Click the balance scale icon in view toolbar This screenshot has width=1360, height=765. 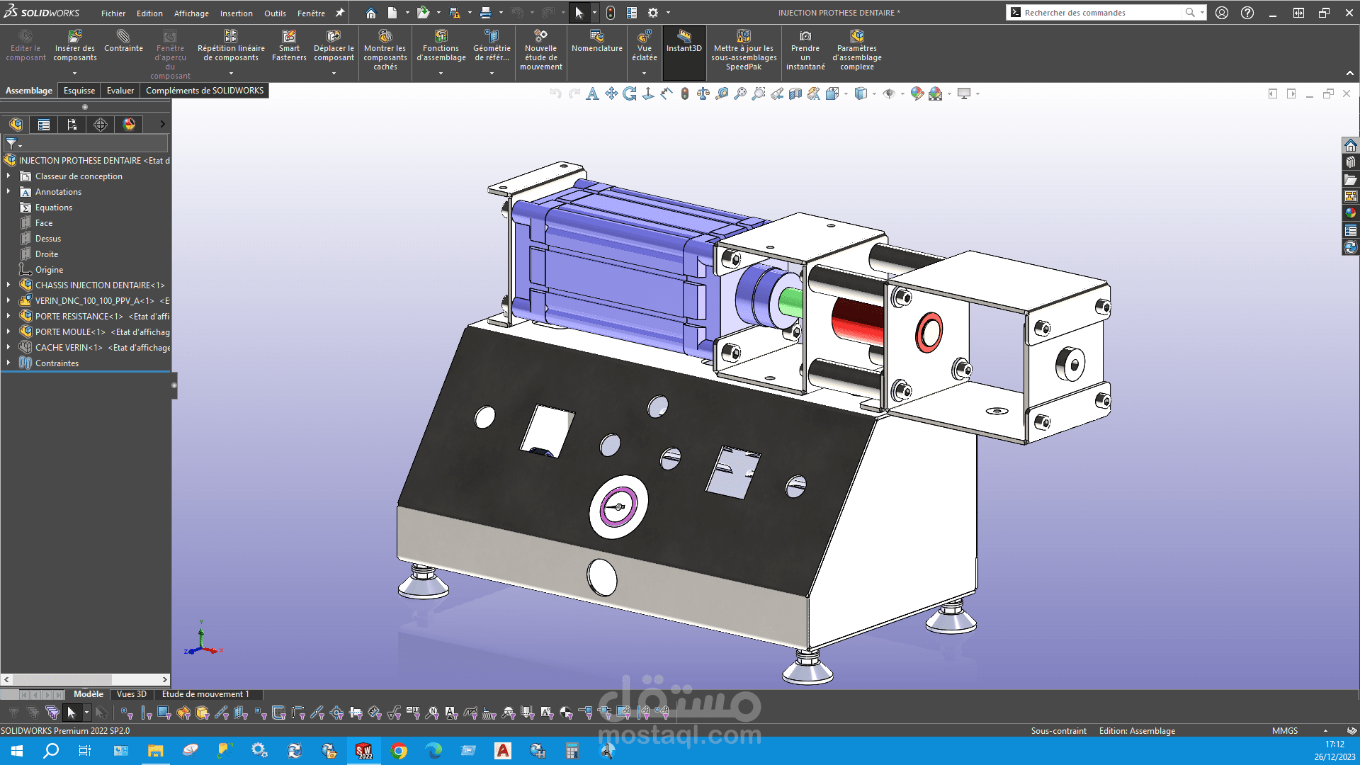703,93
